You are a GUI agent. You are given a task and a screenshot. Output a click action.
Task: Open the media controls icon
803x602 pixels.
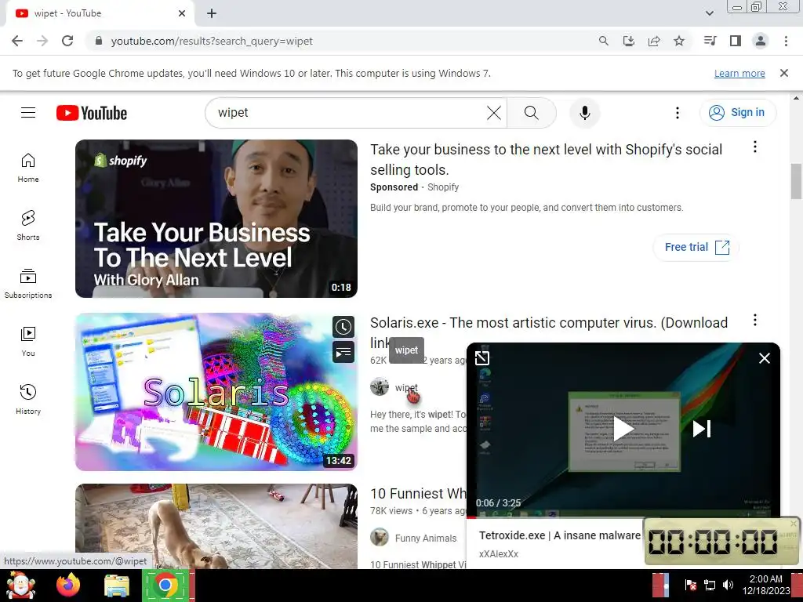(x=710, y=41)
